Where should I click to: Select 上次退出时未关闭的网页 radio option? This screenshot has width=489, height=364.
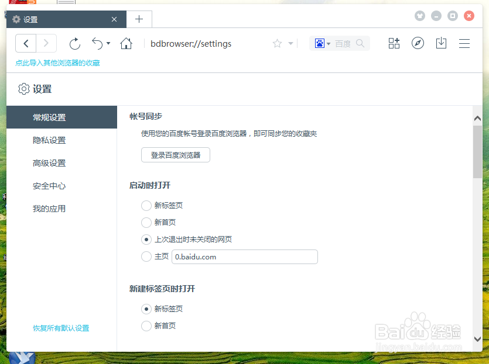(146, 239)
